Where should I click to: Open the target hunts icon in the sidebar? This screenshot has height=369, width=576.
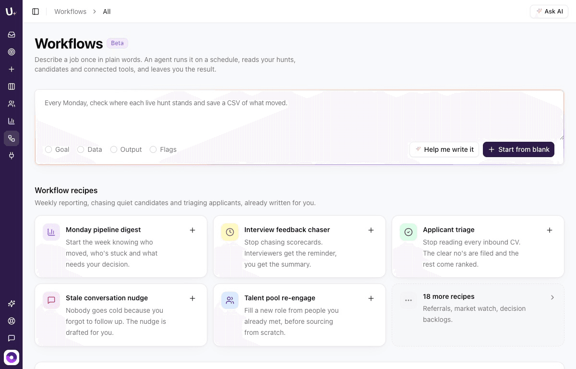pyautogui.click(x=12, y=52)
